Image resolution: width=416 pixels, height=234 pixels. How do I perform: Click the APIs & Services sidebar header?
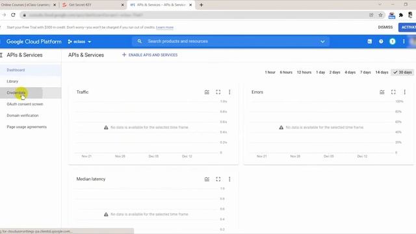coord(25,55)
